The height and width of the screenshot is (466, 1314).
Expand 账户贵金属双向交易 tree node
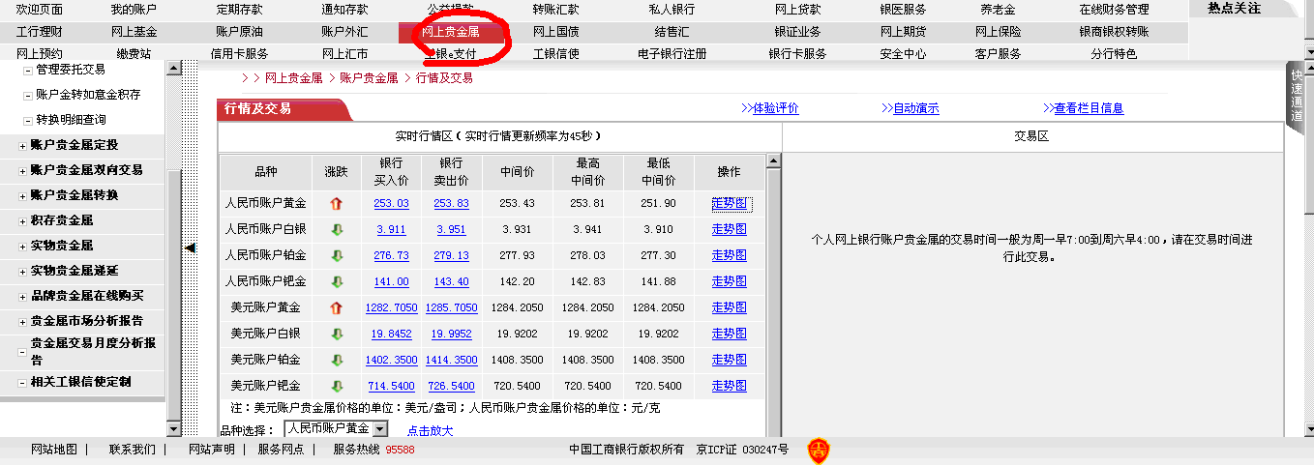tap(23, 171)
